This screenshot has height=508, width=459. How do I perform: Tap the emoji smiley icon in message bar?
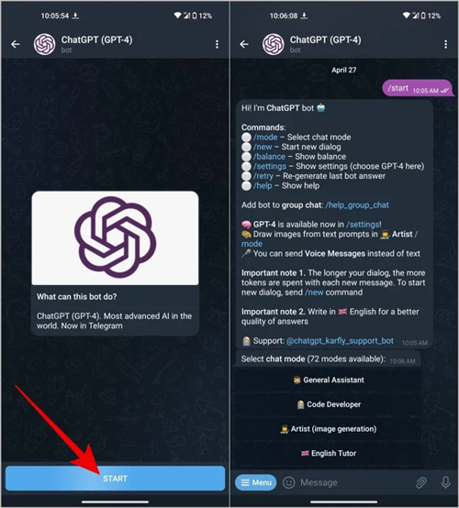coord(288,482)
